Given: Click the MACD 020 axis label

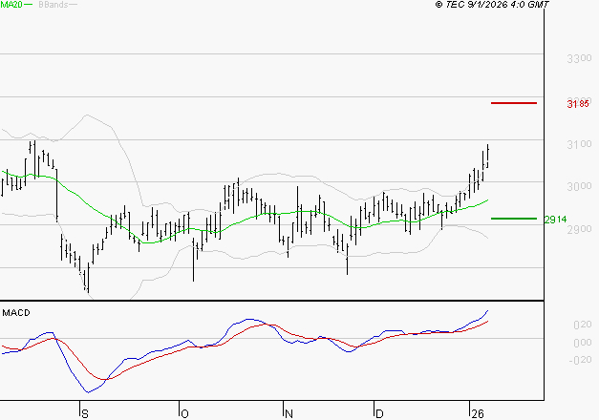Looking at the screenshot, I should pyautogui.click(x=583, y=325).
